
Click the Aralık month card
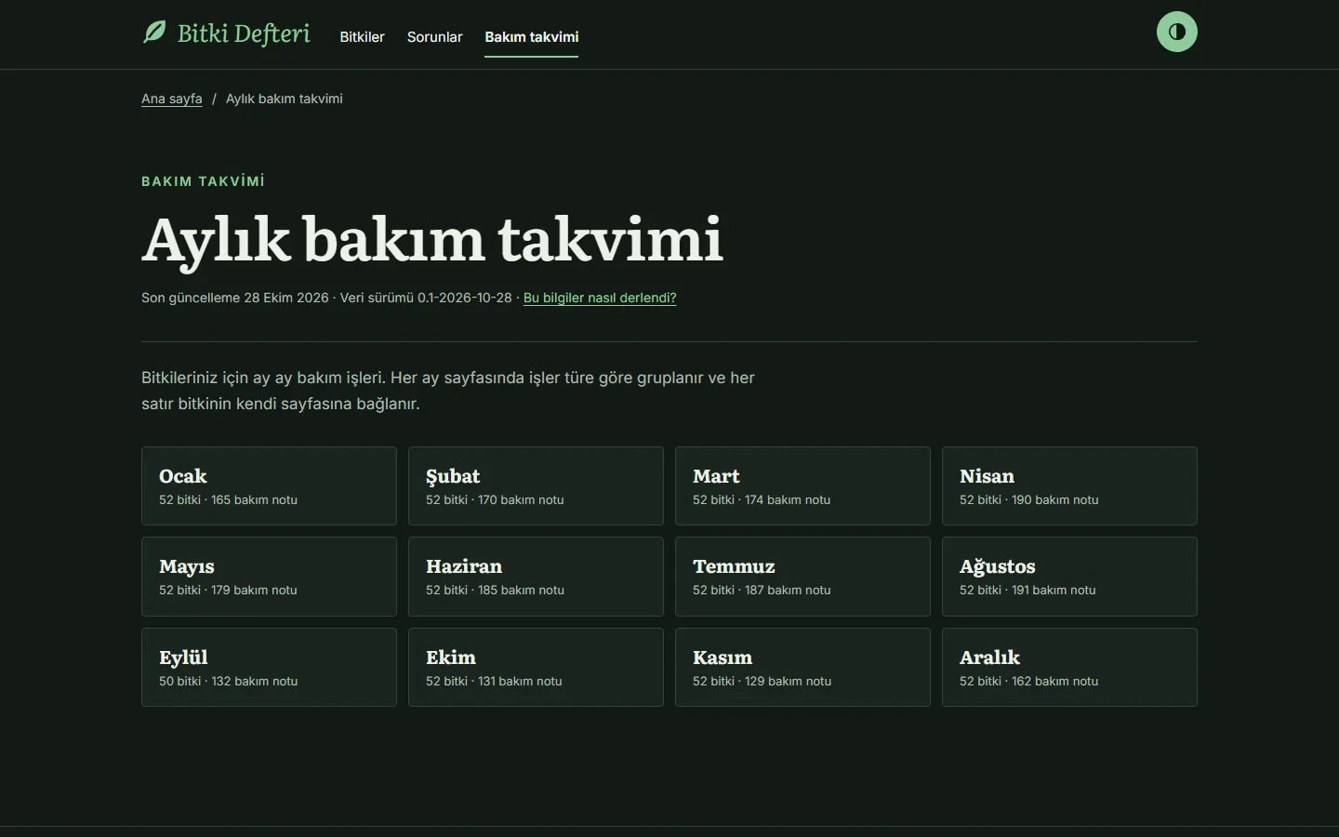click(x=1069, y=667)
